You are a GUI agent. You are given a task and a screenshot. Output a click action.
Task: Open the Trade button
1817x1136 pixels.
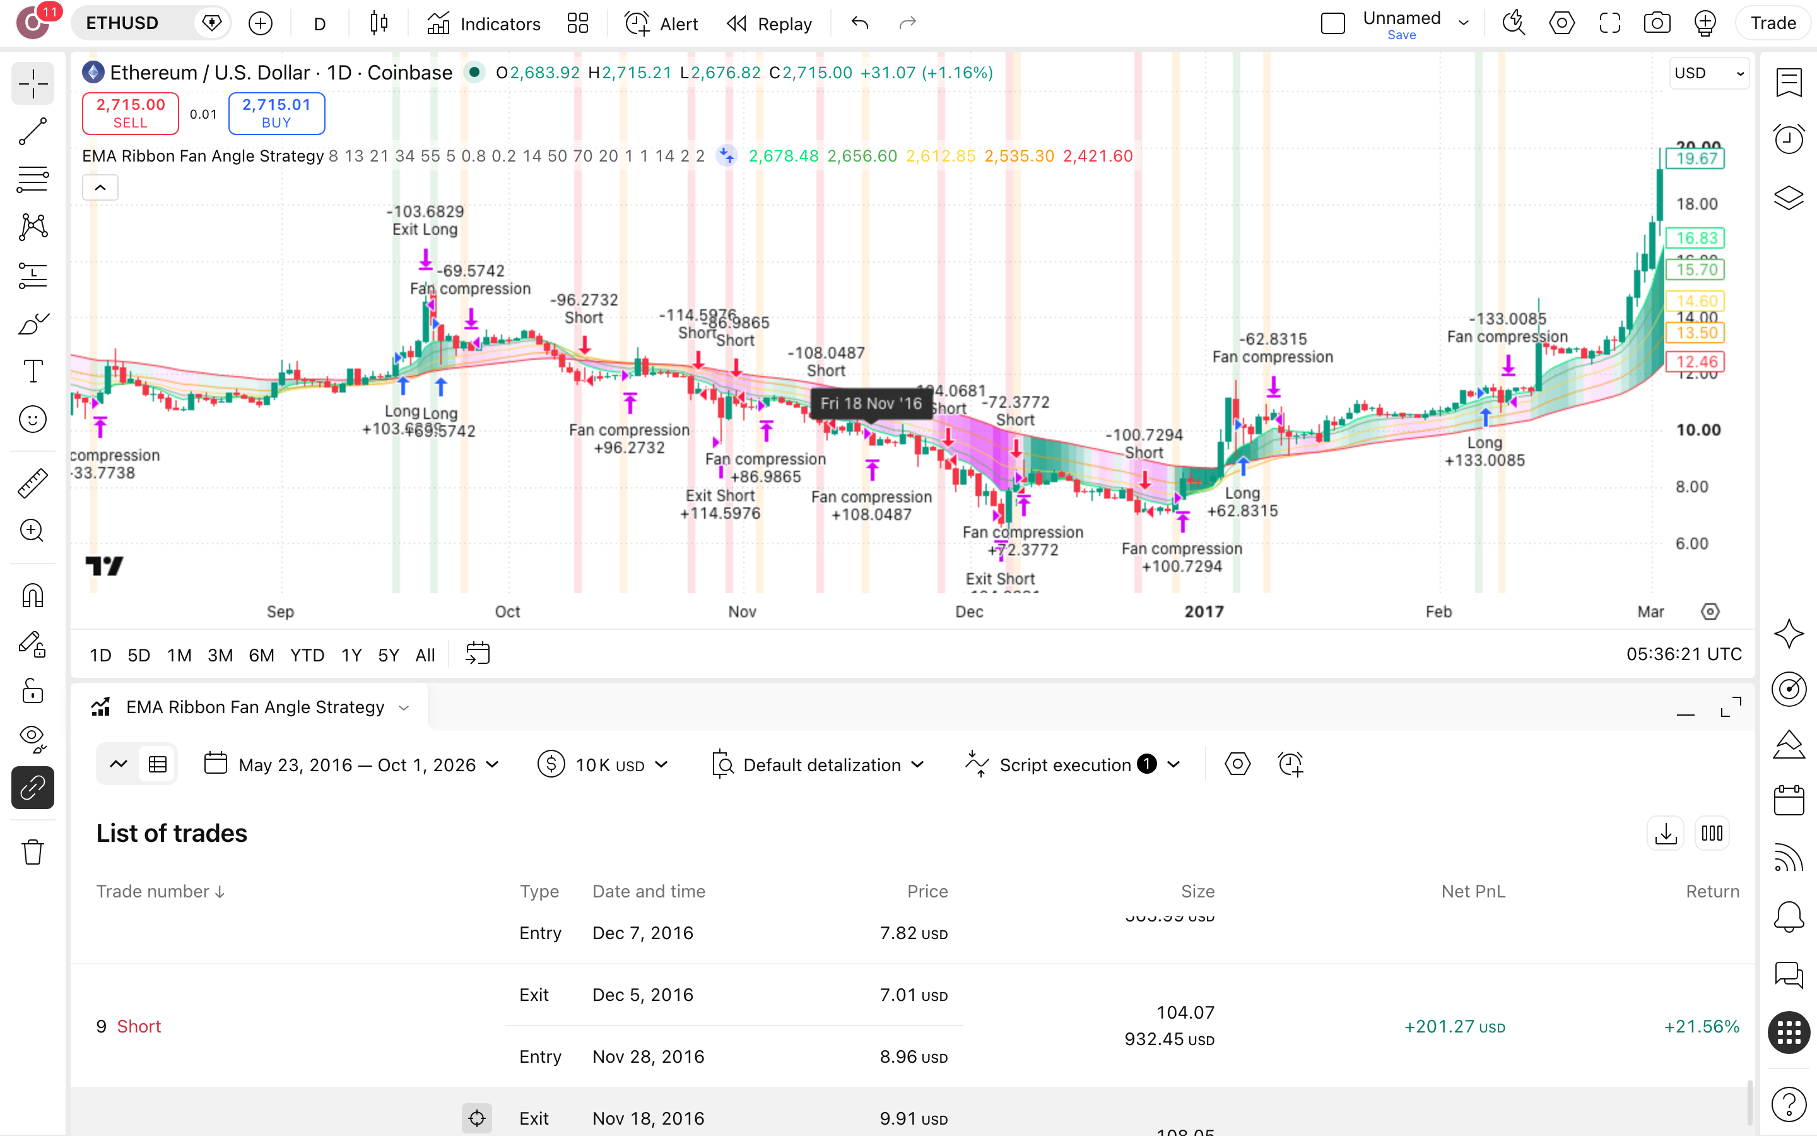click(x=1773, y=23)
